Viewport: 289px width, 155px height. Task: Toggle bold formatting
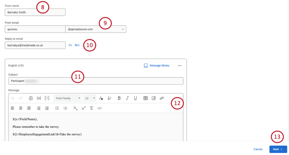click(x=119, y=98)
